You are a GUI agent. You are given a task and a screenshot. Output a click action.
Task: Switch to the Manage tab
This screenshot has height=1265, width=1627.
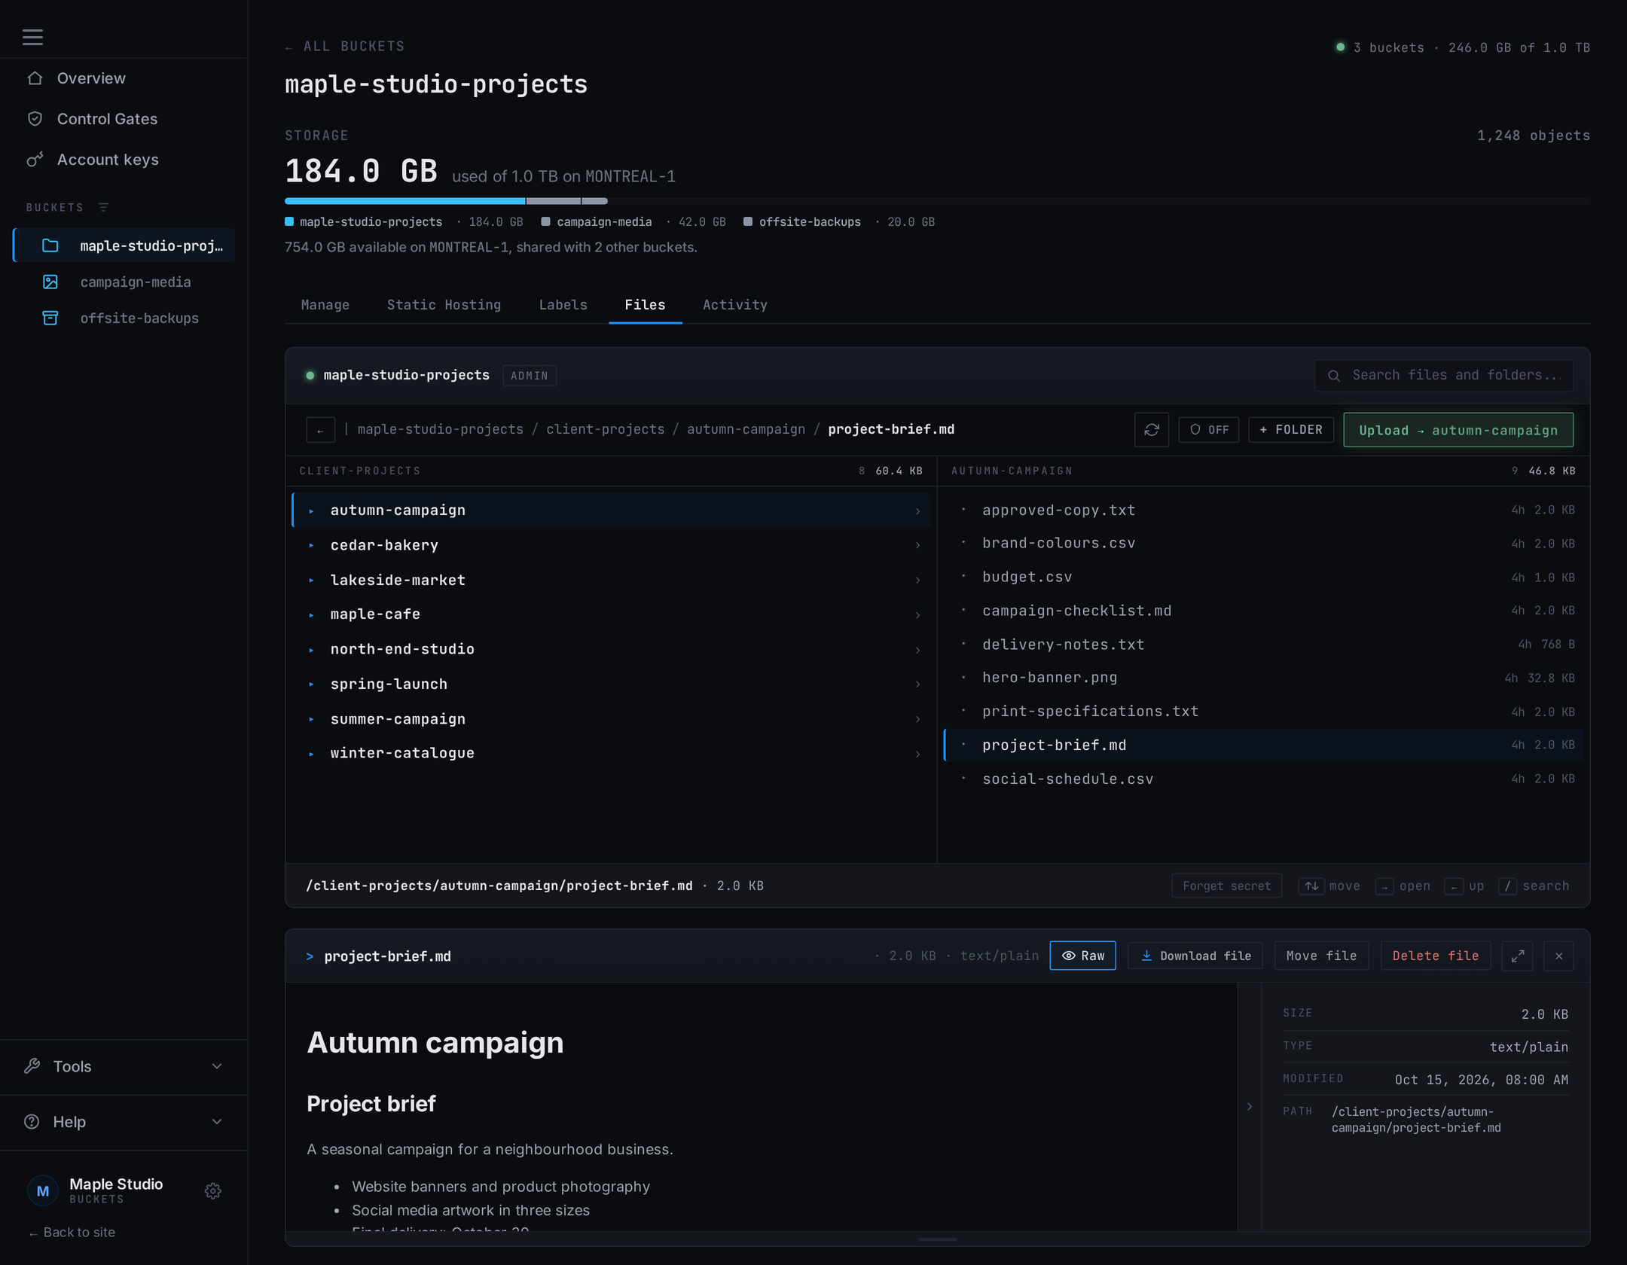(325, 305)
